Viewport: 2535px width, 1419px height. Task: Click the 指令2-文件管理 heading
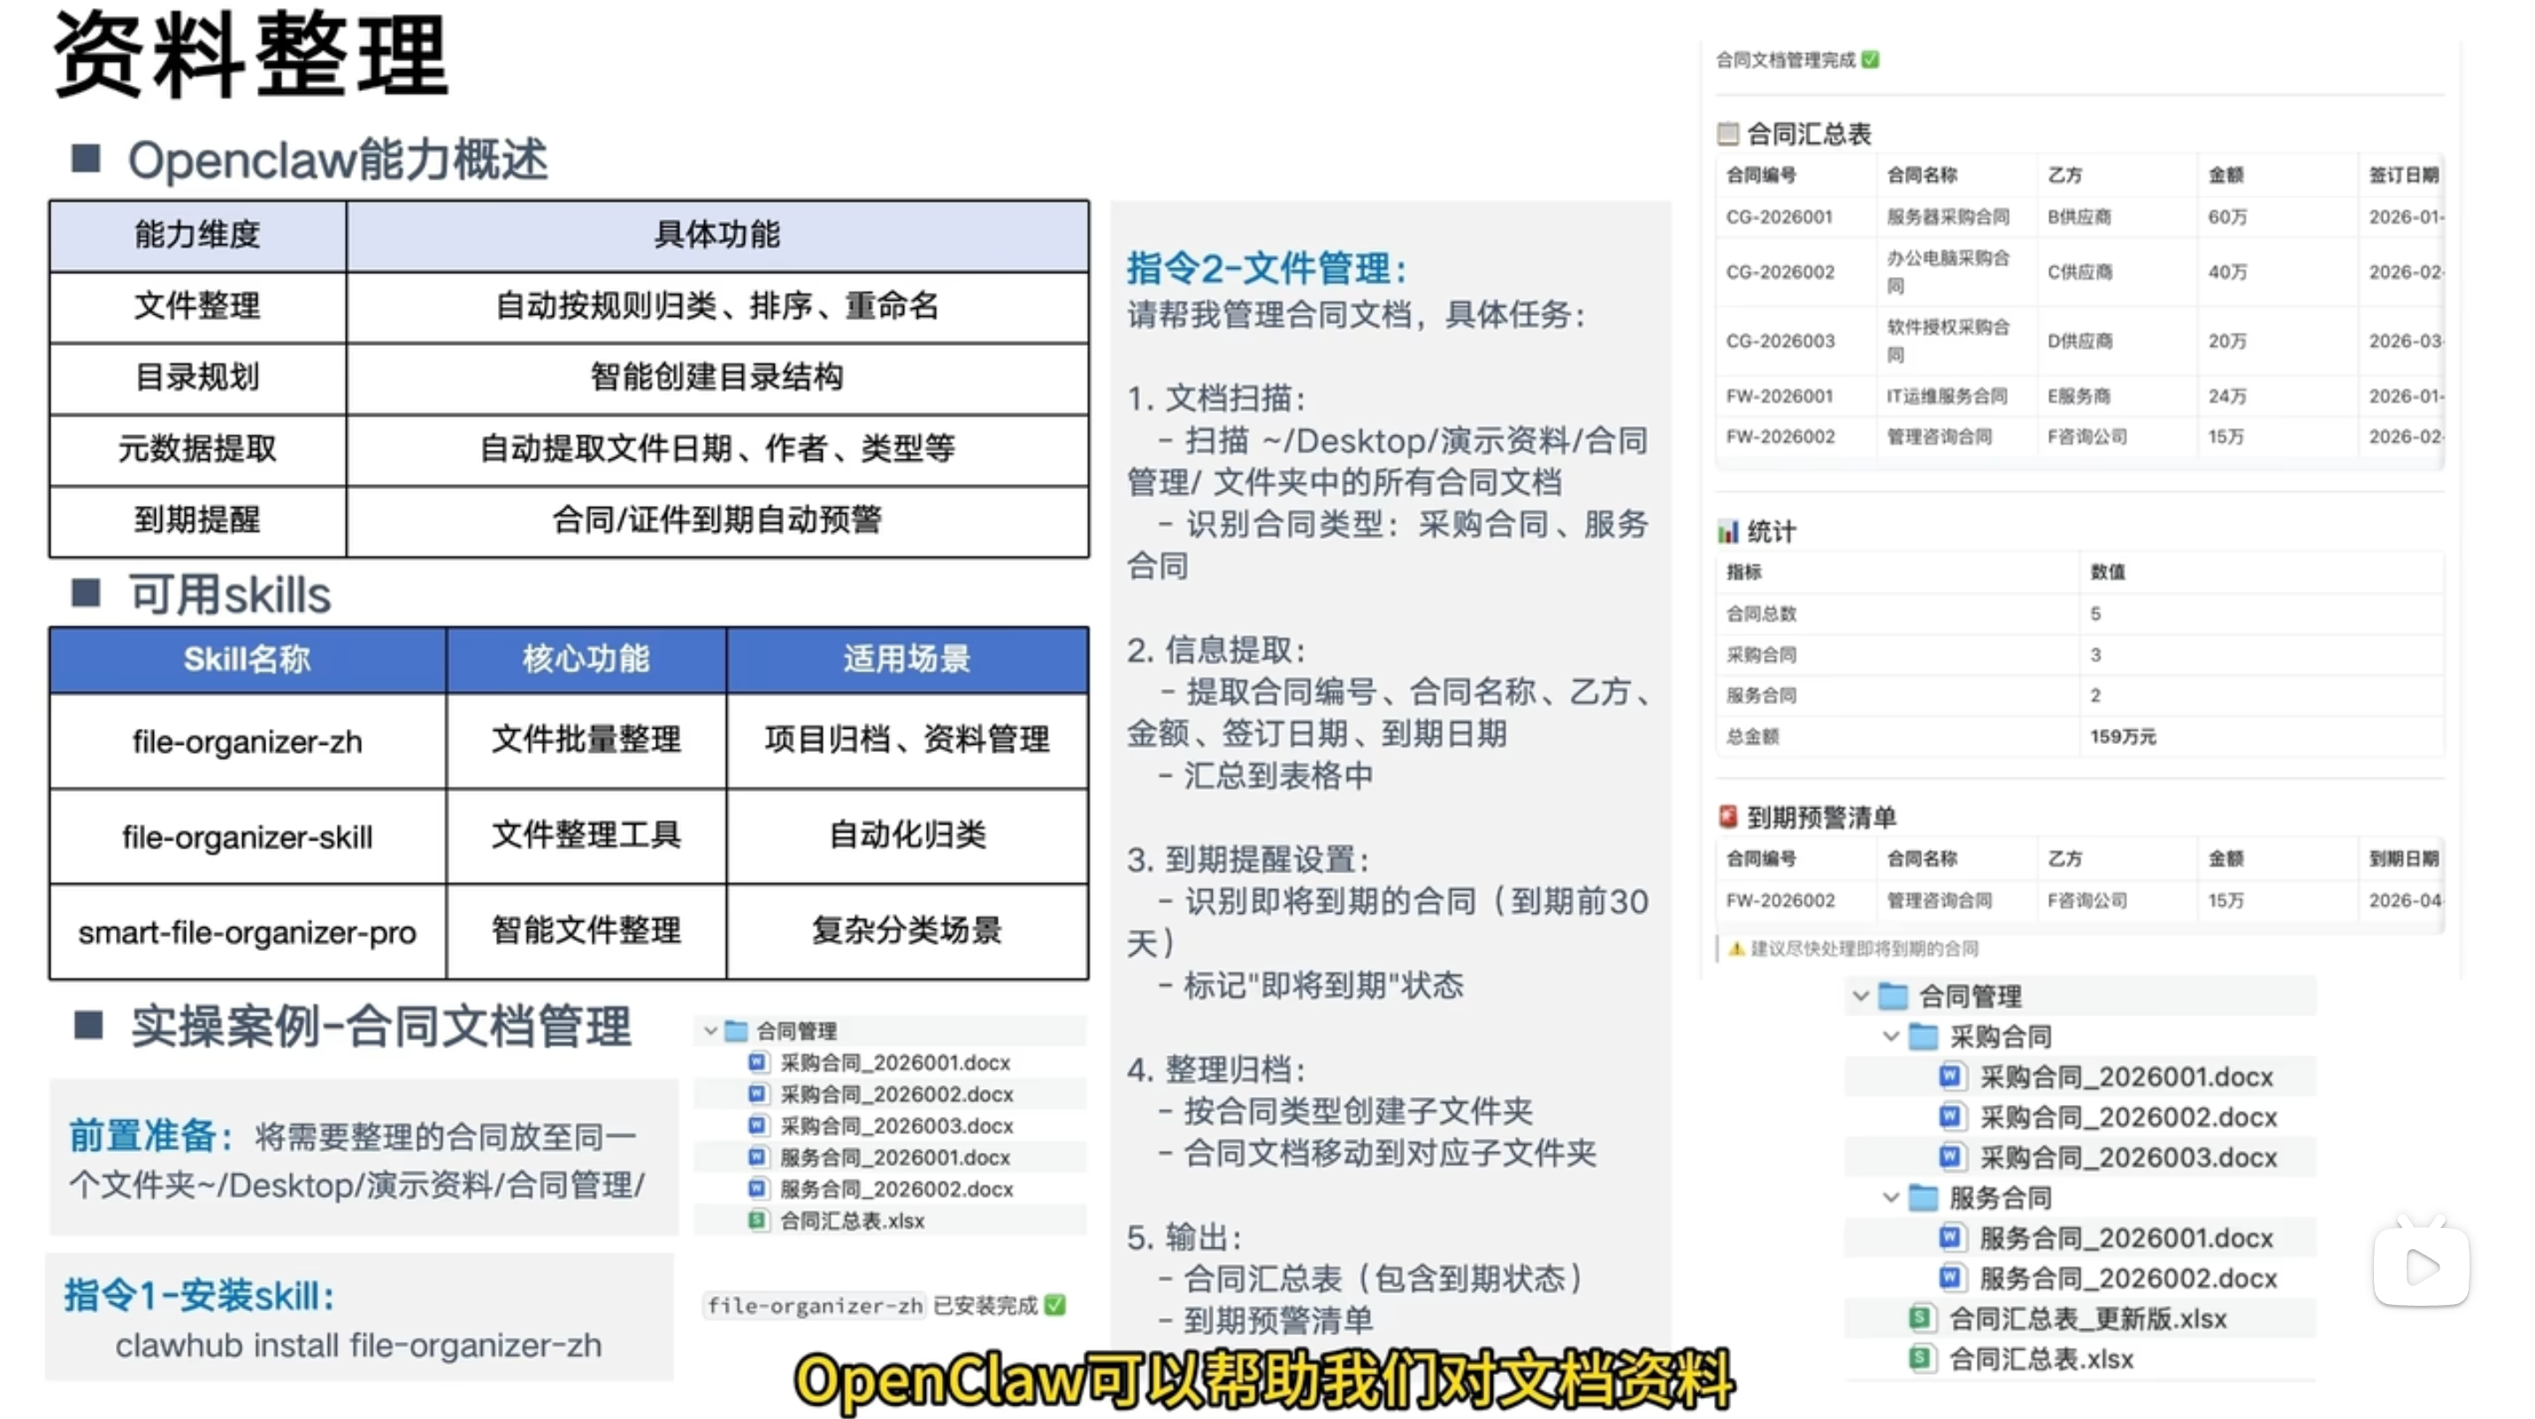click(1267, 269)
